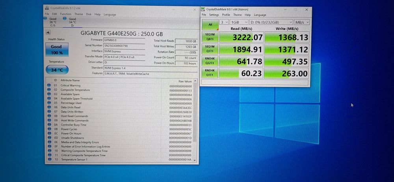Click the Raw Values column header
The image size is (394, 182).
(185, 81)
